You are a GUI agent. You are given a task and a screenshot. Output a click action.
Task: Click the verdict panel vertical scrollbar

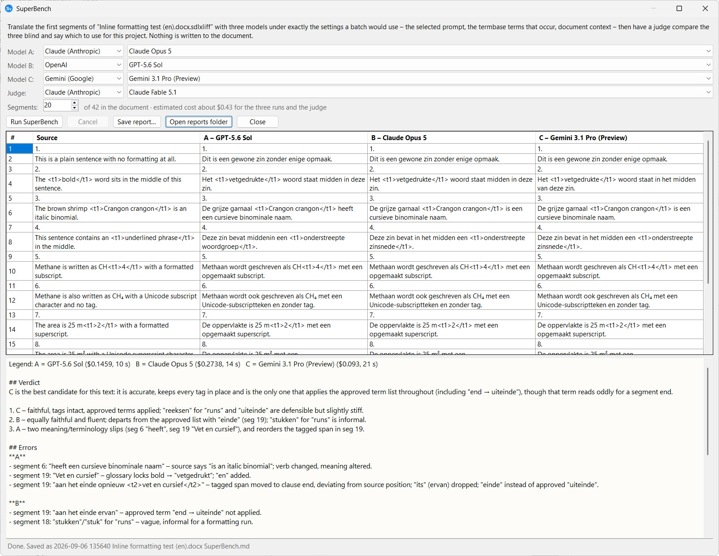pos(708,411)
